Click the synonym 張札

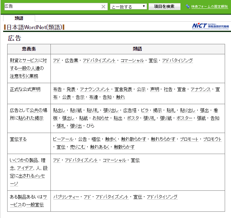(x=61, y=126)
